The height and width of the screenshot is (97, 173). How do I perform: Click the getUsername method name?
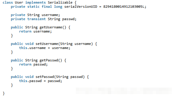tap(51, 27)
